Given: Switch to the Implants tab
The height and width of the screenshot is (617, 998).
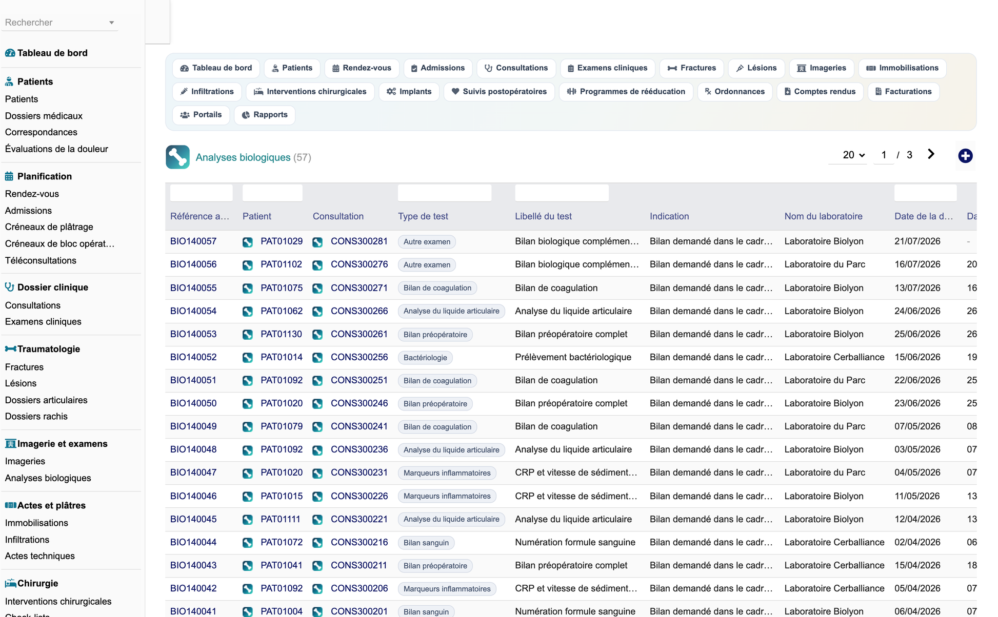Looking at the screenshot, I should pos(409,92).
